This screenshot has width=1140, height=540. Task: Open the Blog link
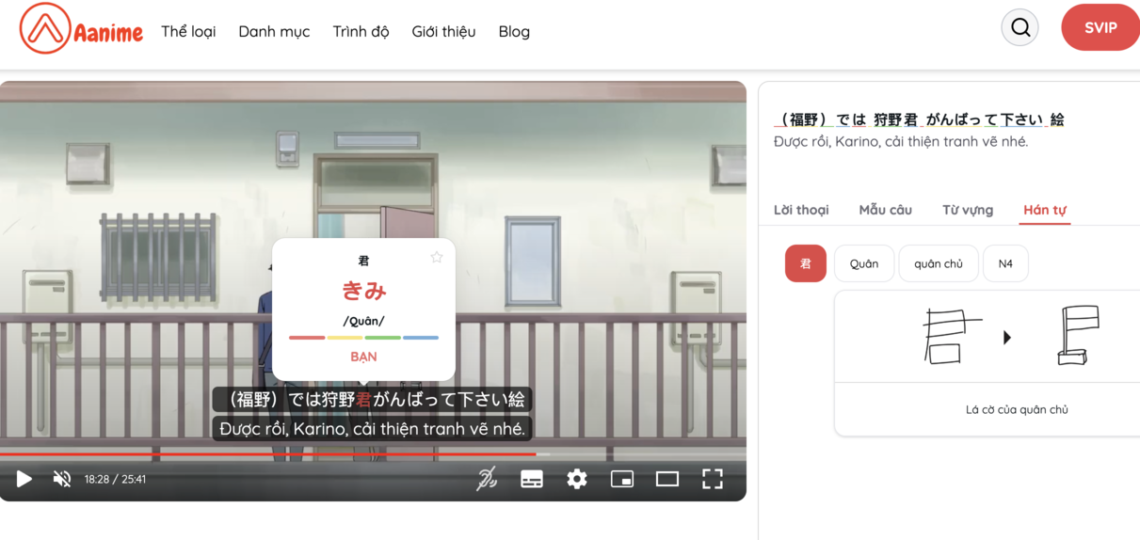coord(514,31)
